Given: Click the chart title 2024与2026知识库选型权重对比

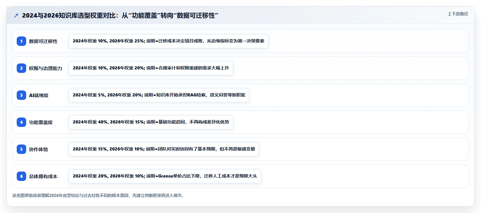Looking at the screenshot, I should pos(120,16).
